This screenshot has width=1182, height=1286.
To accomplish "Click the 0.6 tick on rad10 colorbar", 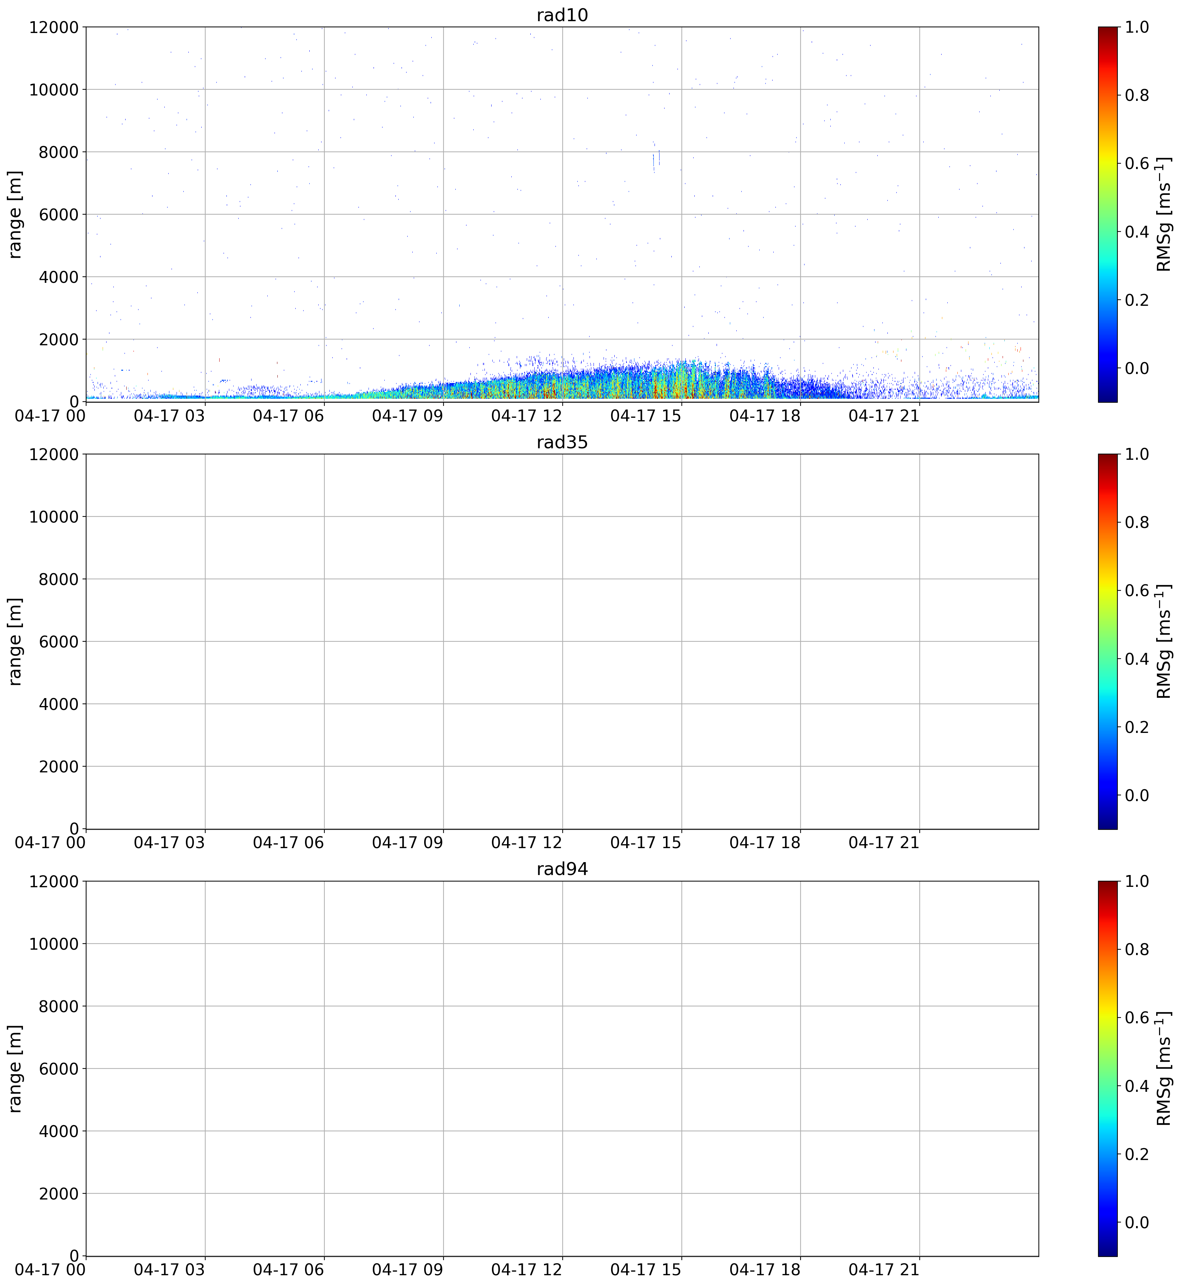I will [x=1136, y=163].
